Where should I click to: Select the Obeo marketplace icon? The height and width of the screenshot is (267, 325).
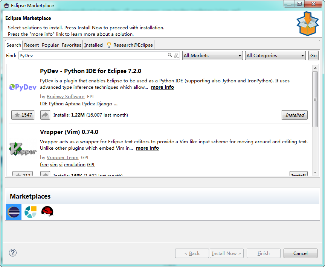(x=31, y=212)
